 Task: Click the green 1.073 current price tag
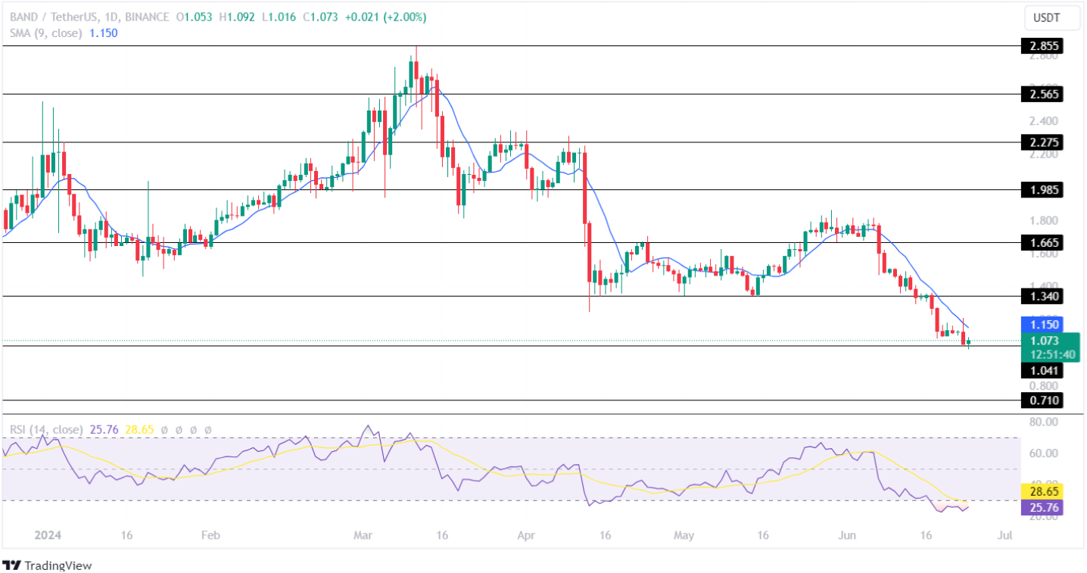(1050, 347)
